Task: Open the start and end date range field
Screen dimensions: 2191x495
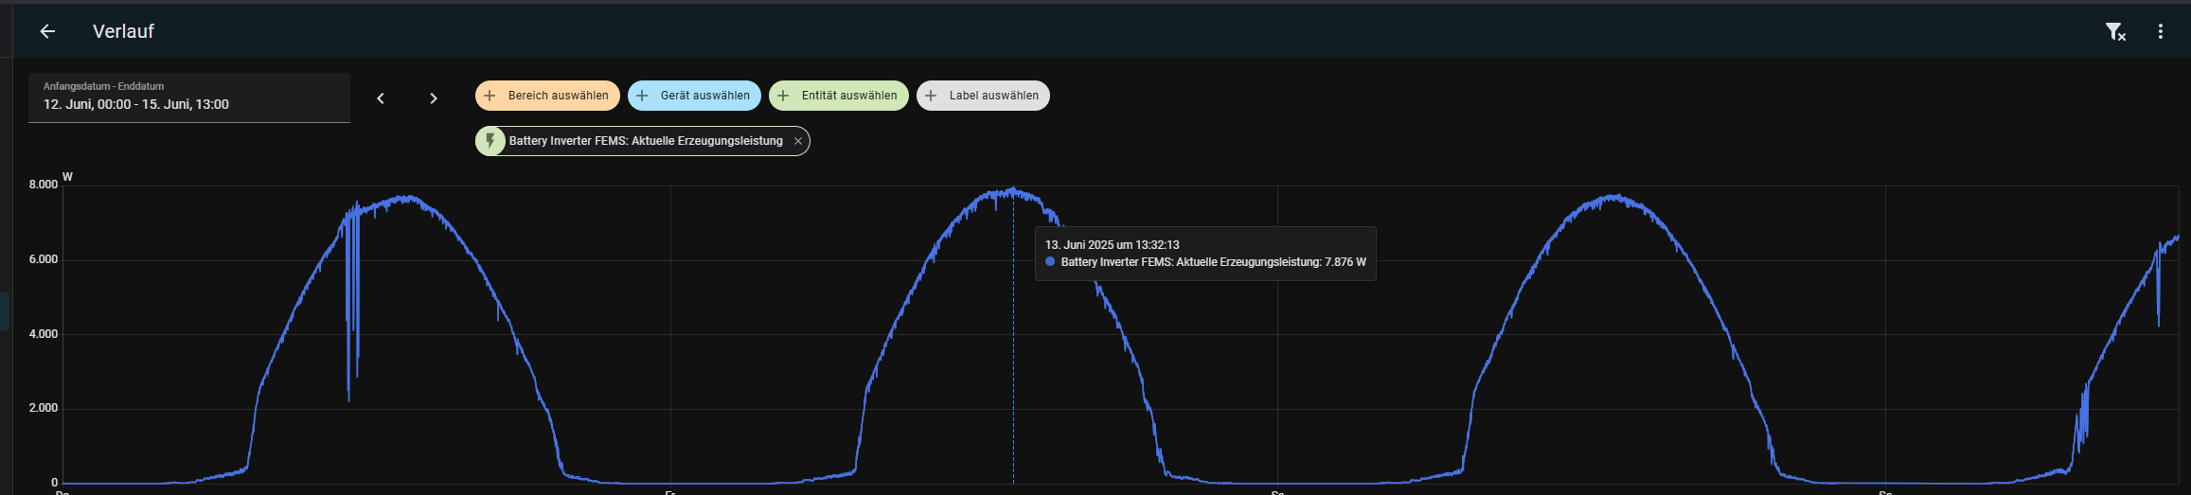Action: pos(189,97)
